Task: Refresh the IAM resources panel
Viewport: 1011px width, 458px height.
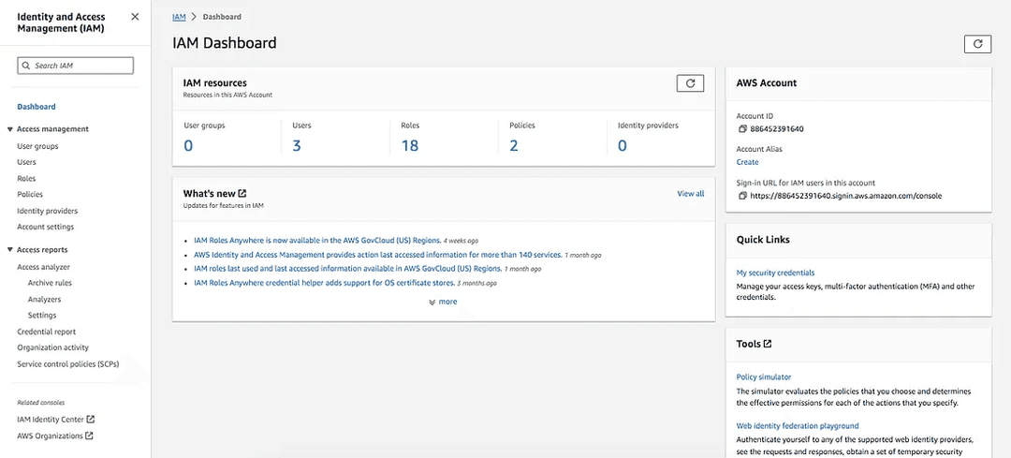Action: point(690,83)
